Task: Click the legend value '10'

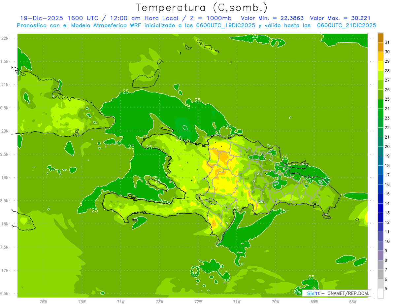Action: coord(387,241)
